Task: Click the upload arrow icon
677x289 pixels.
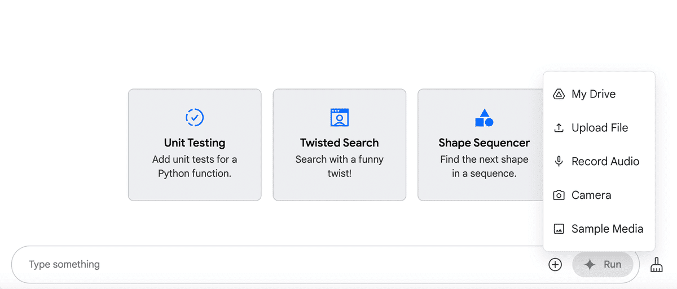Action: click(559, 128)
